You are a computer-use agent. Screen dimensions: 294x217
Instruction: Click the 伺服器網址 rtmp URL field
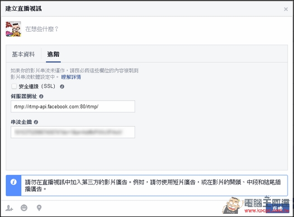click(73, 106)
